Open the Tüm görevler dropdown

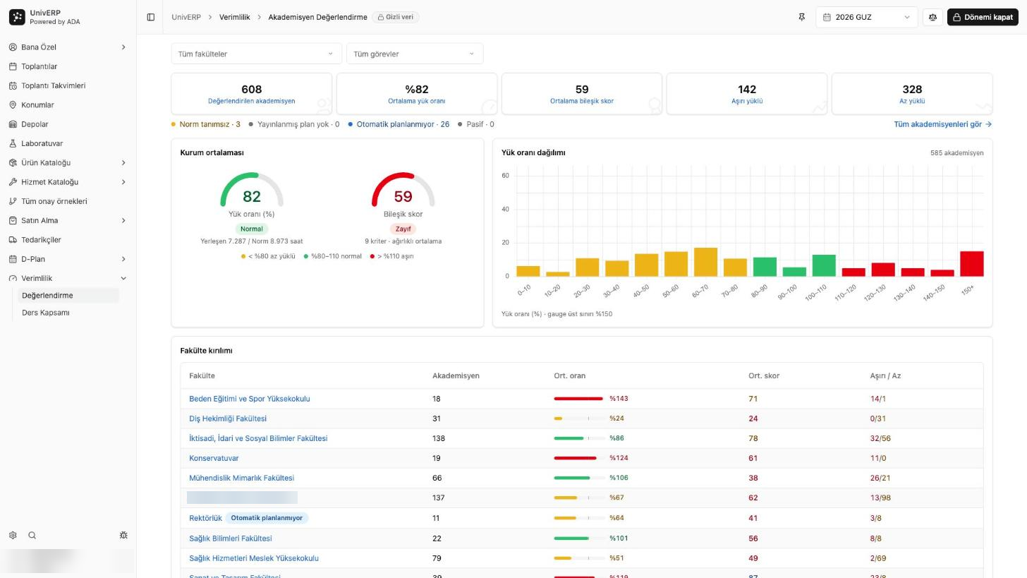[x=415, y=54]
